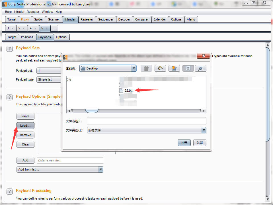Click the Paste button
This screenshot has height=205, width=273.
(25, 116)
